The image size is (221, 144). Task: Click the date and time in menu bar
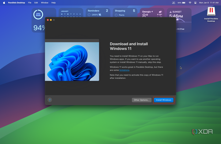pos(209,3)
